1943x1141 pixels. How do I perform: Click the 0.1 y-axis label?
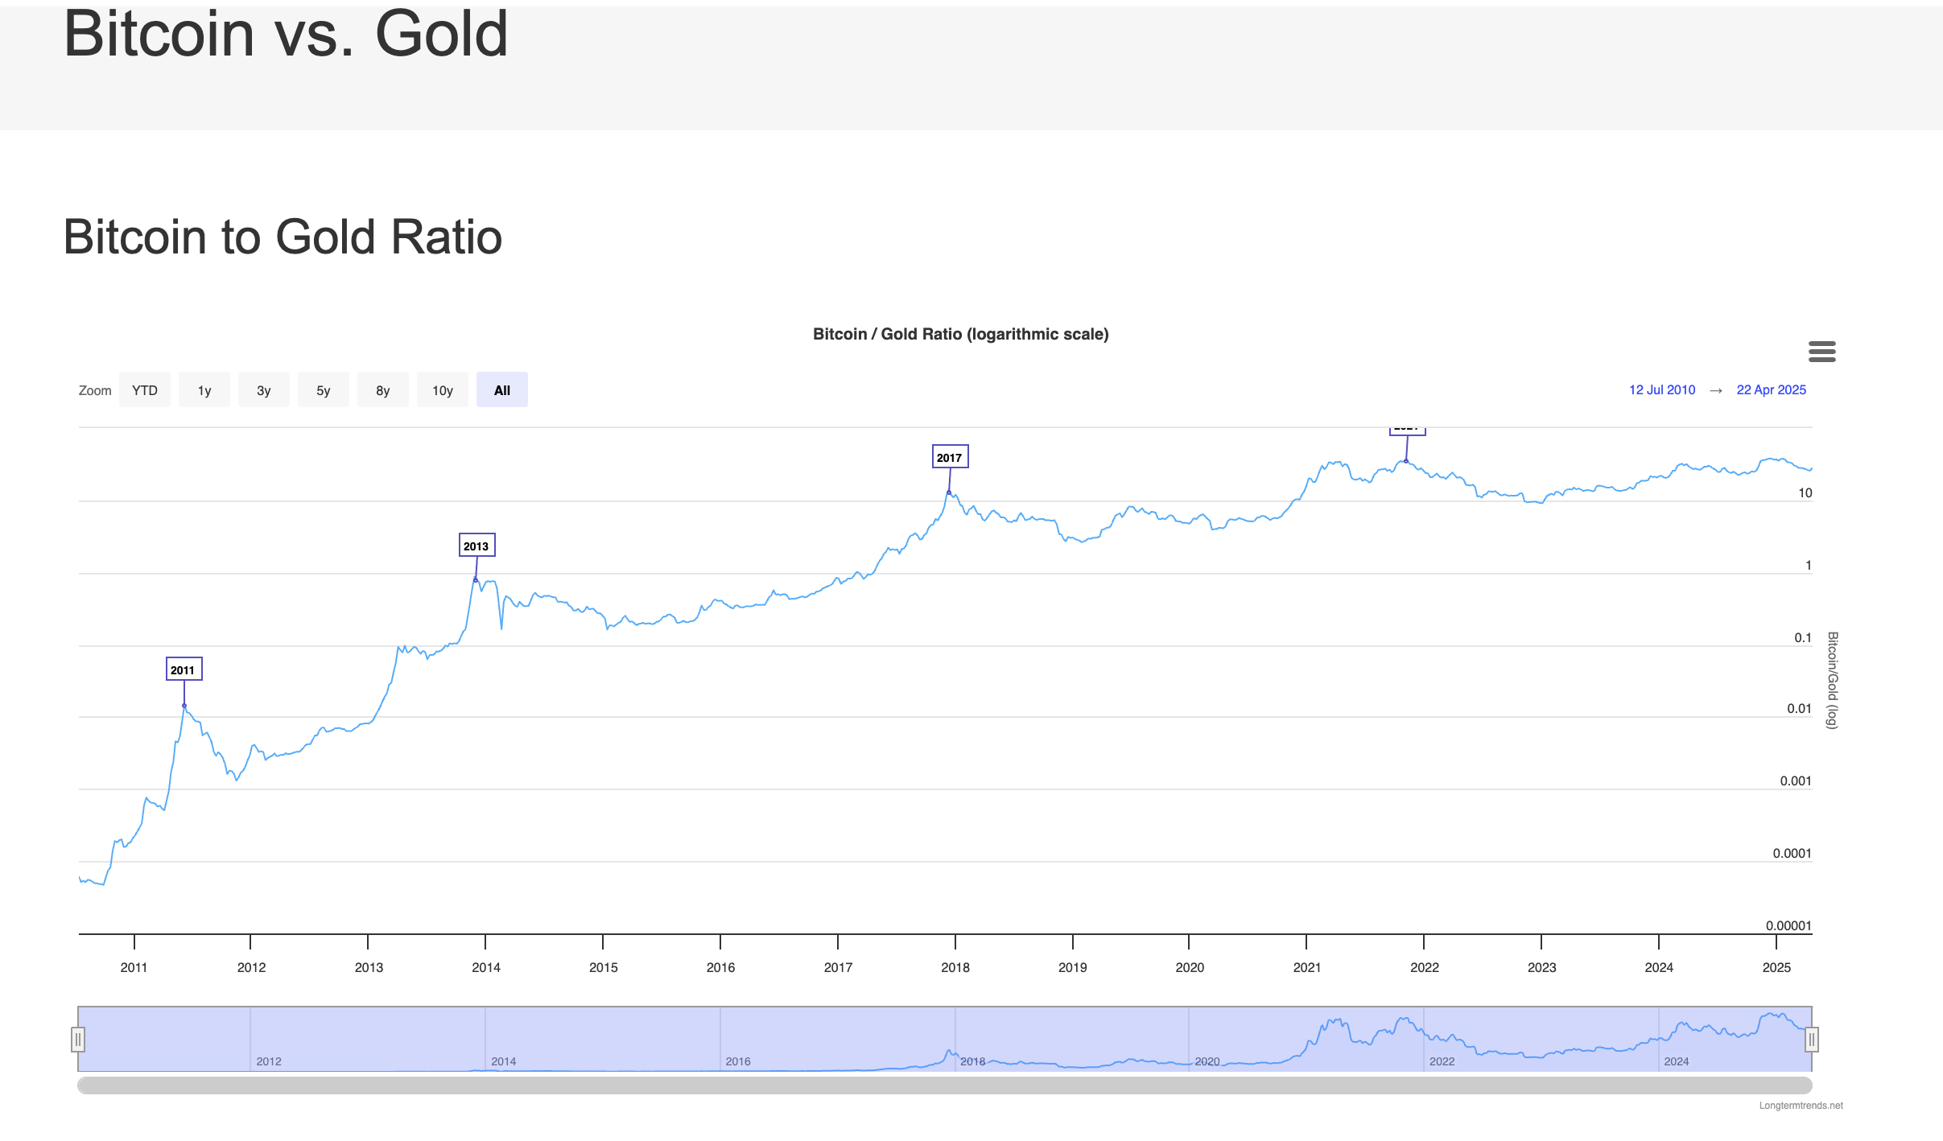point(1802,637)
